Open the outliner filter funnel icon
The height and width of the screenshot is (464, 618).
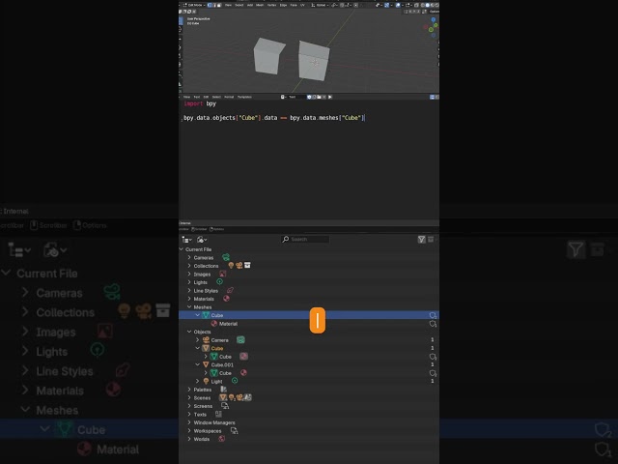point(421,239)
